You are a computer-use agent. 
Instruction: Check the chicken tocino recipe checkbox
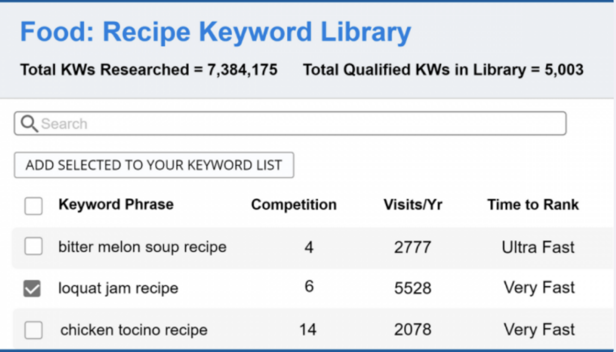[x=34, y=330]
